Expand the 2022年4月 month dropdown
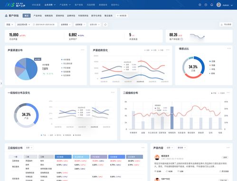The height and width of the screenshot is (181, 237). point(23,25)
